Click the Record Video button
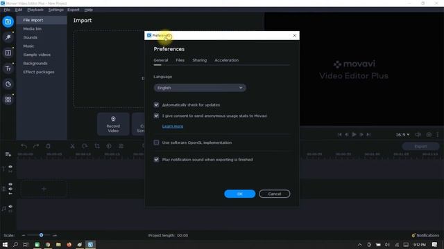 point(113,124)
